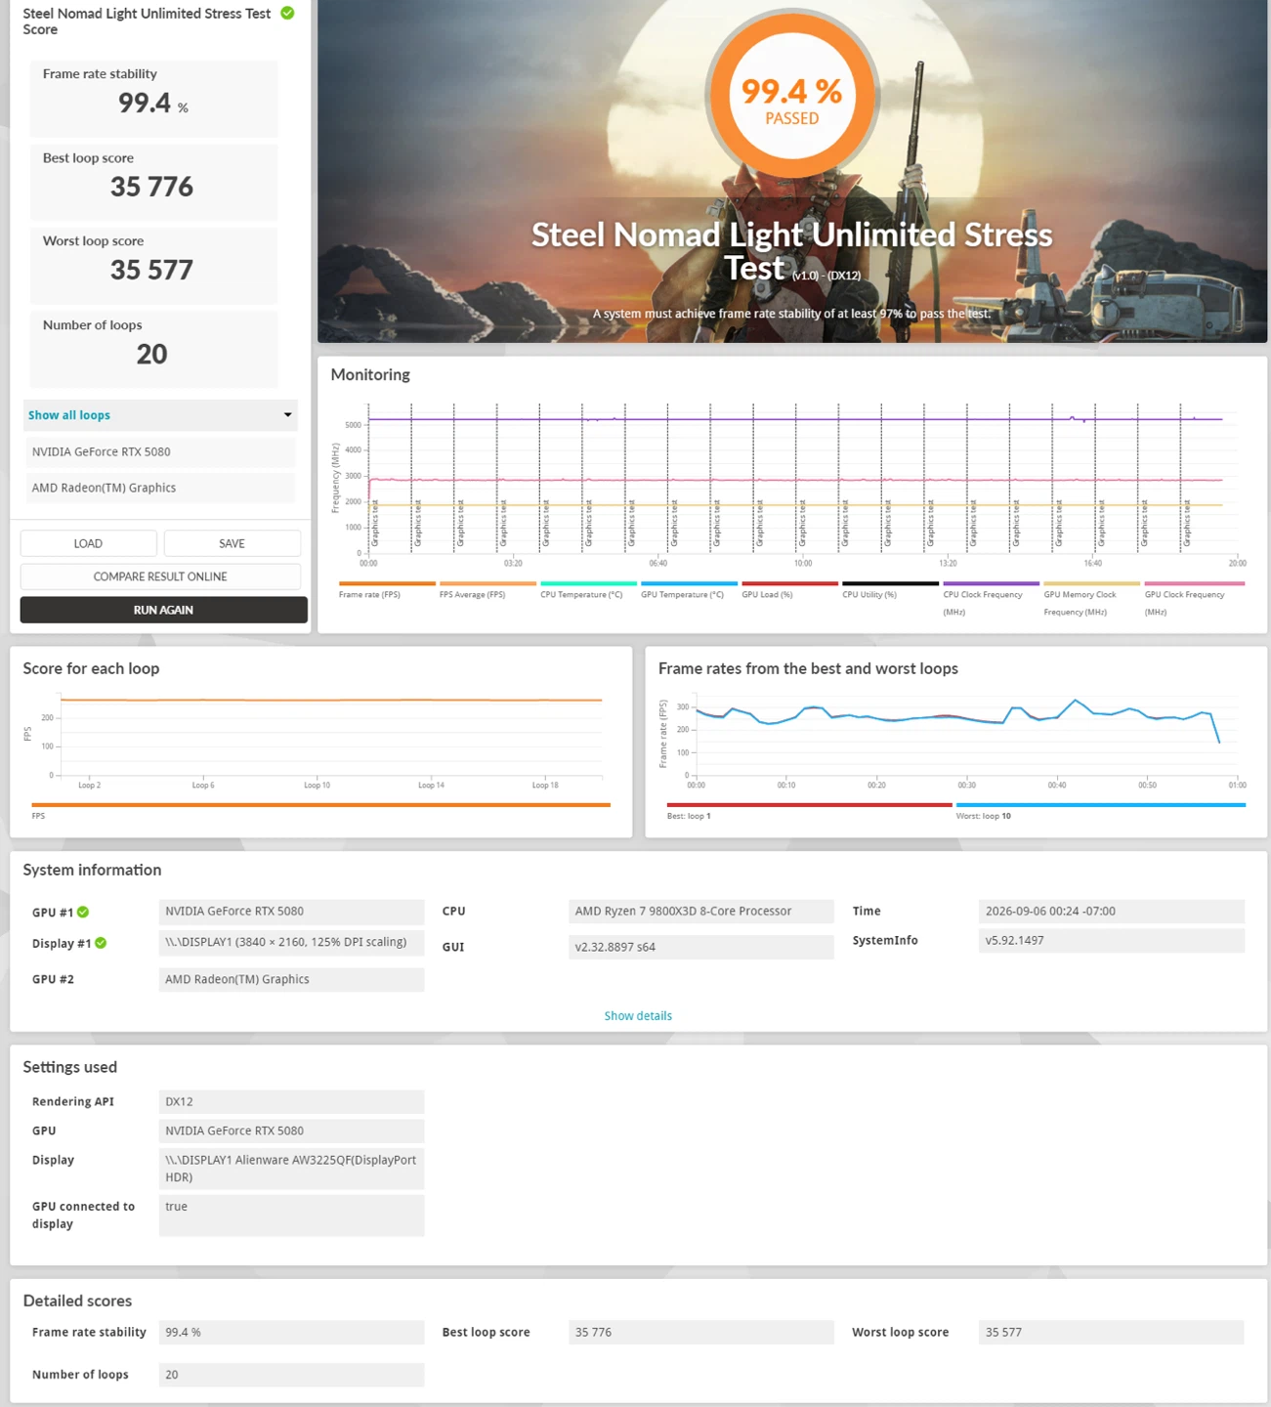The height and width of the screenshot is (1407, 1271).
Task: Expand the Show all loops dropdown
Action: point(160,415)
